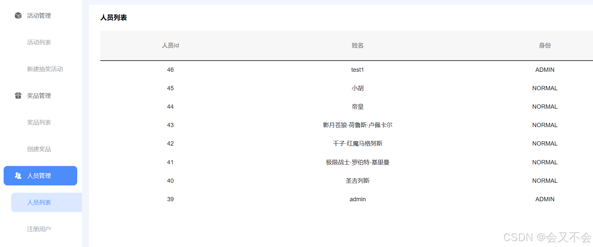Screen dimensions: 593x247
Task: Open the 活动列表 page
Action: 39,42
